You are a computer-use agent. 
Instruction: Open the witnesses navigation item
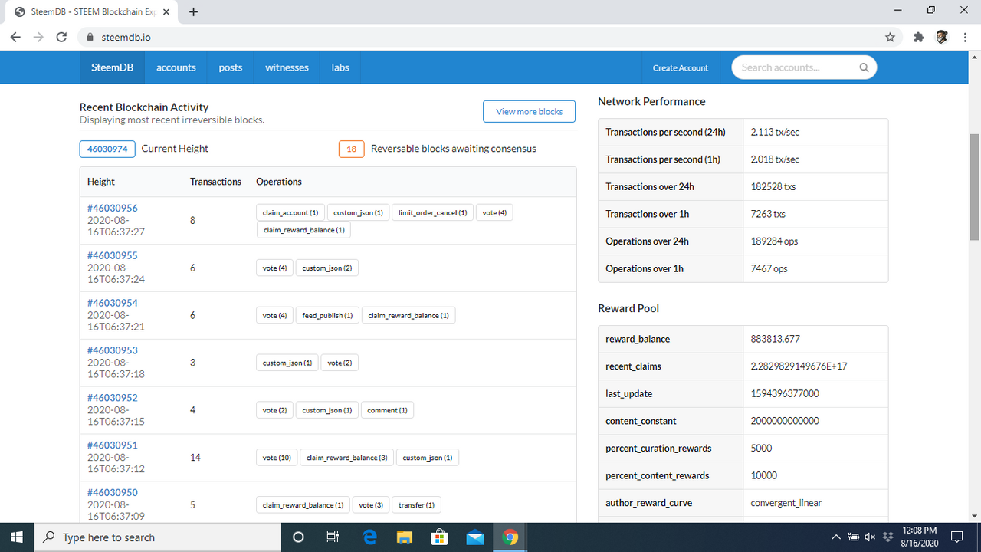click(287, 67)
